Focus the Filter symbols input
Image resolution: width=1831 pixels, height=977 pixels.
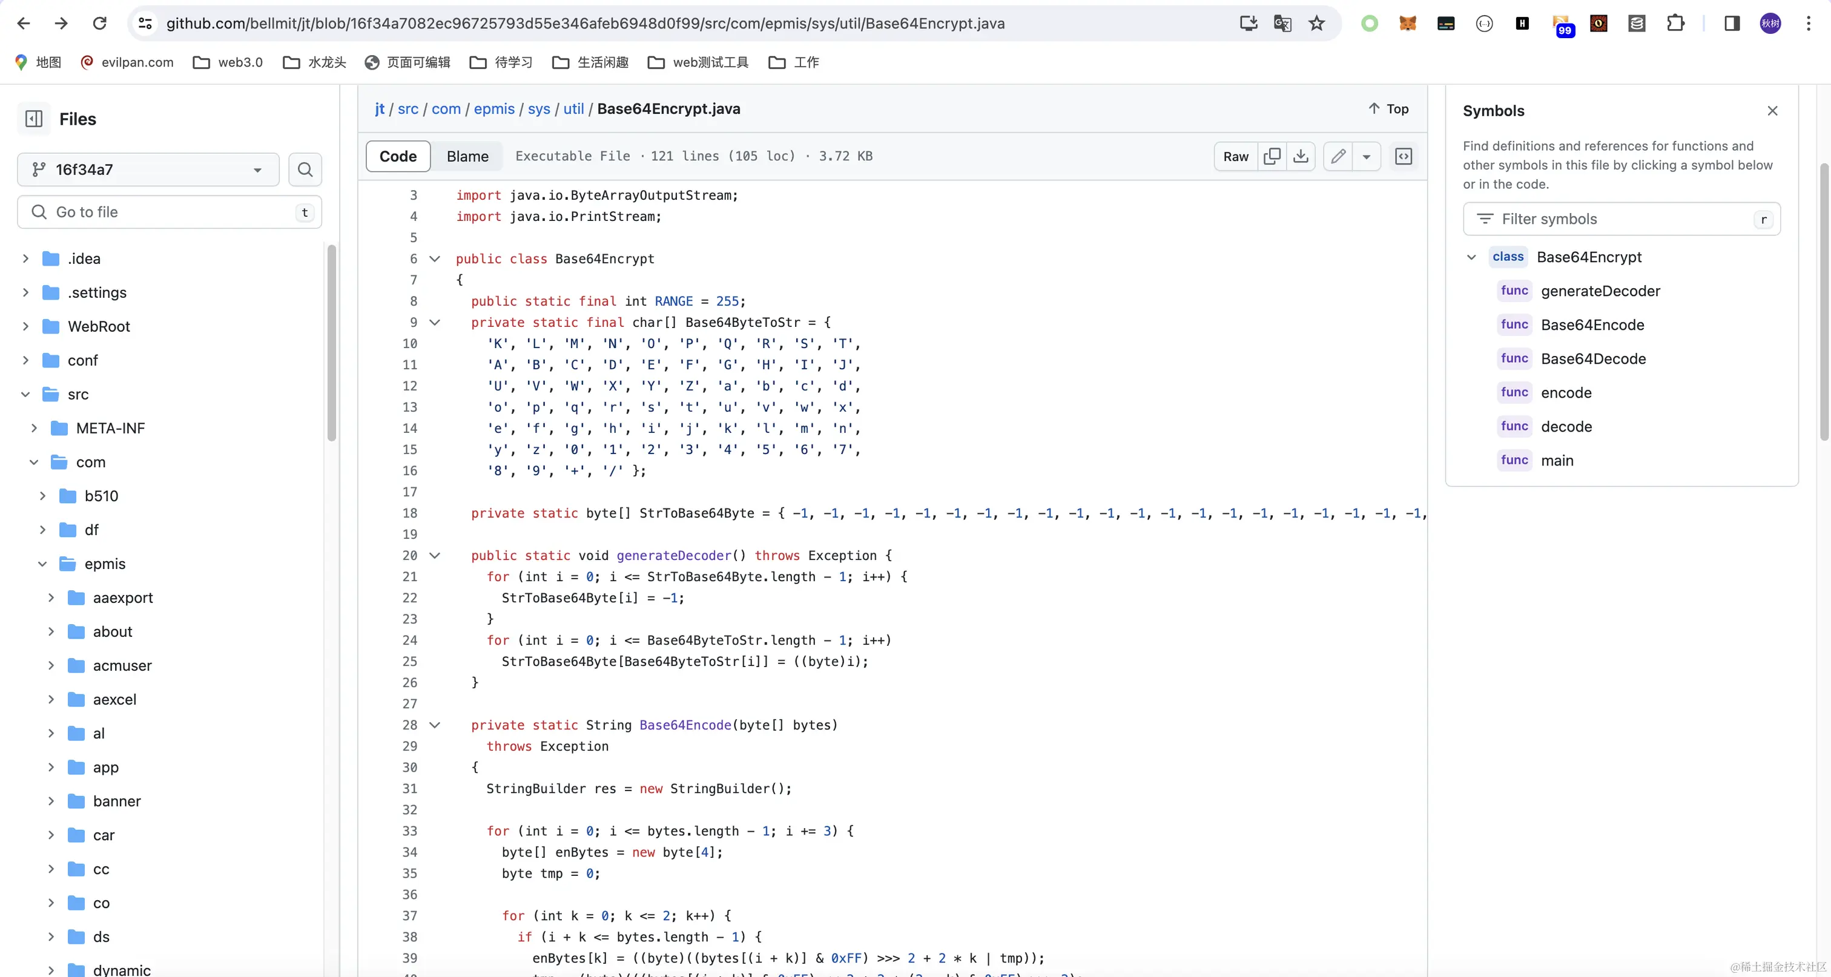click(x=1622, y=219)
